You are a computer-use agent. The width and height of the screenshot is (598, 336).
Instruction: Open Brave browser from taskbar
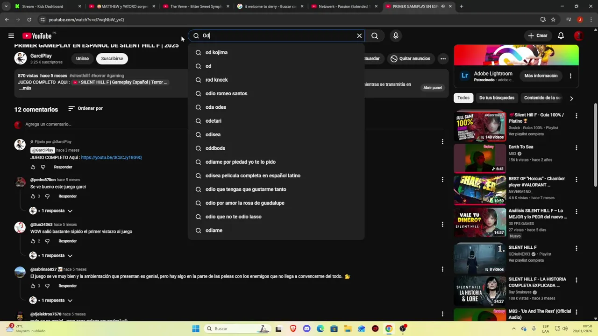[x=293, y=329]
